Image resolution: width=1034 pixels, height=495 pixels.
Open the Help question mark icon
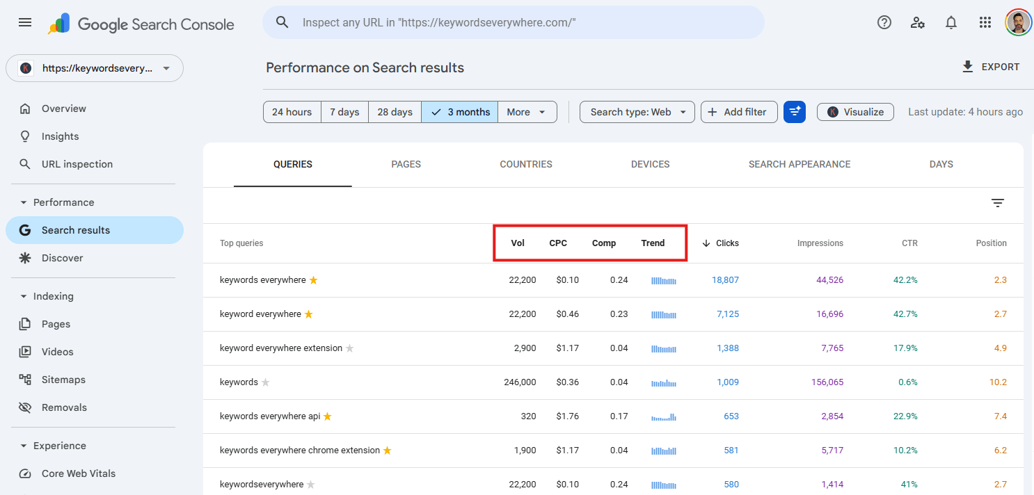pyautogui.click(x=884, y=22)
